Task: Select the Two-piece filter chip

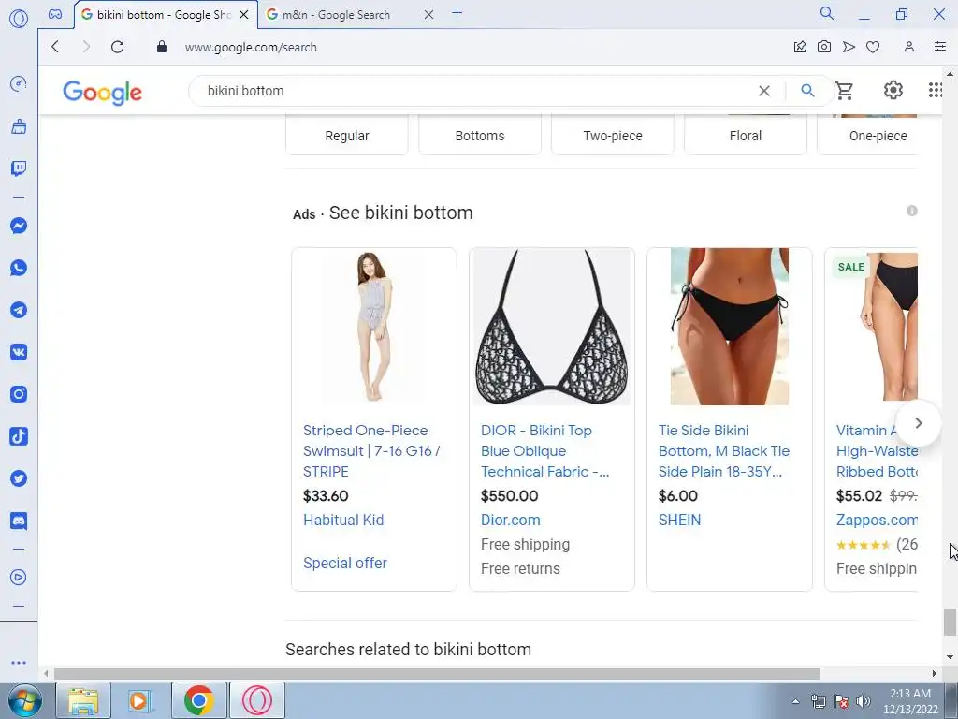Action: (613, 135)
